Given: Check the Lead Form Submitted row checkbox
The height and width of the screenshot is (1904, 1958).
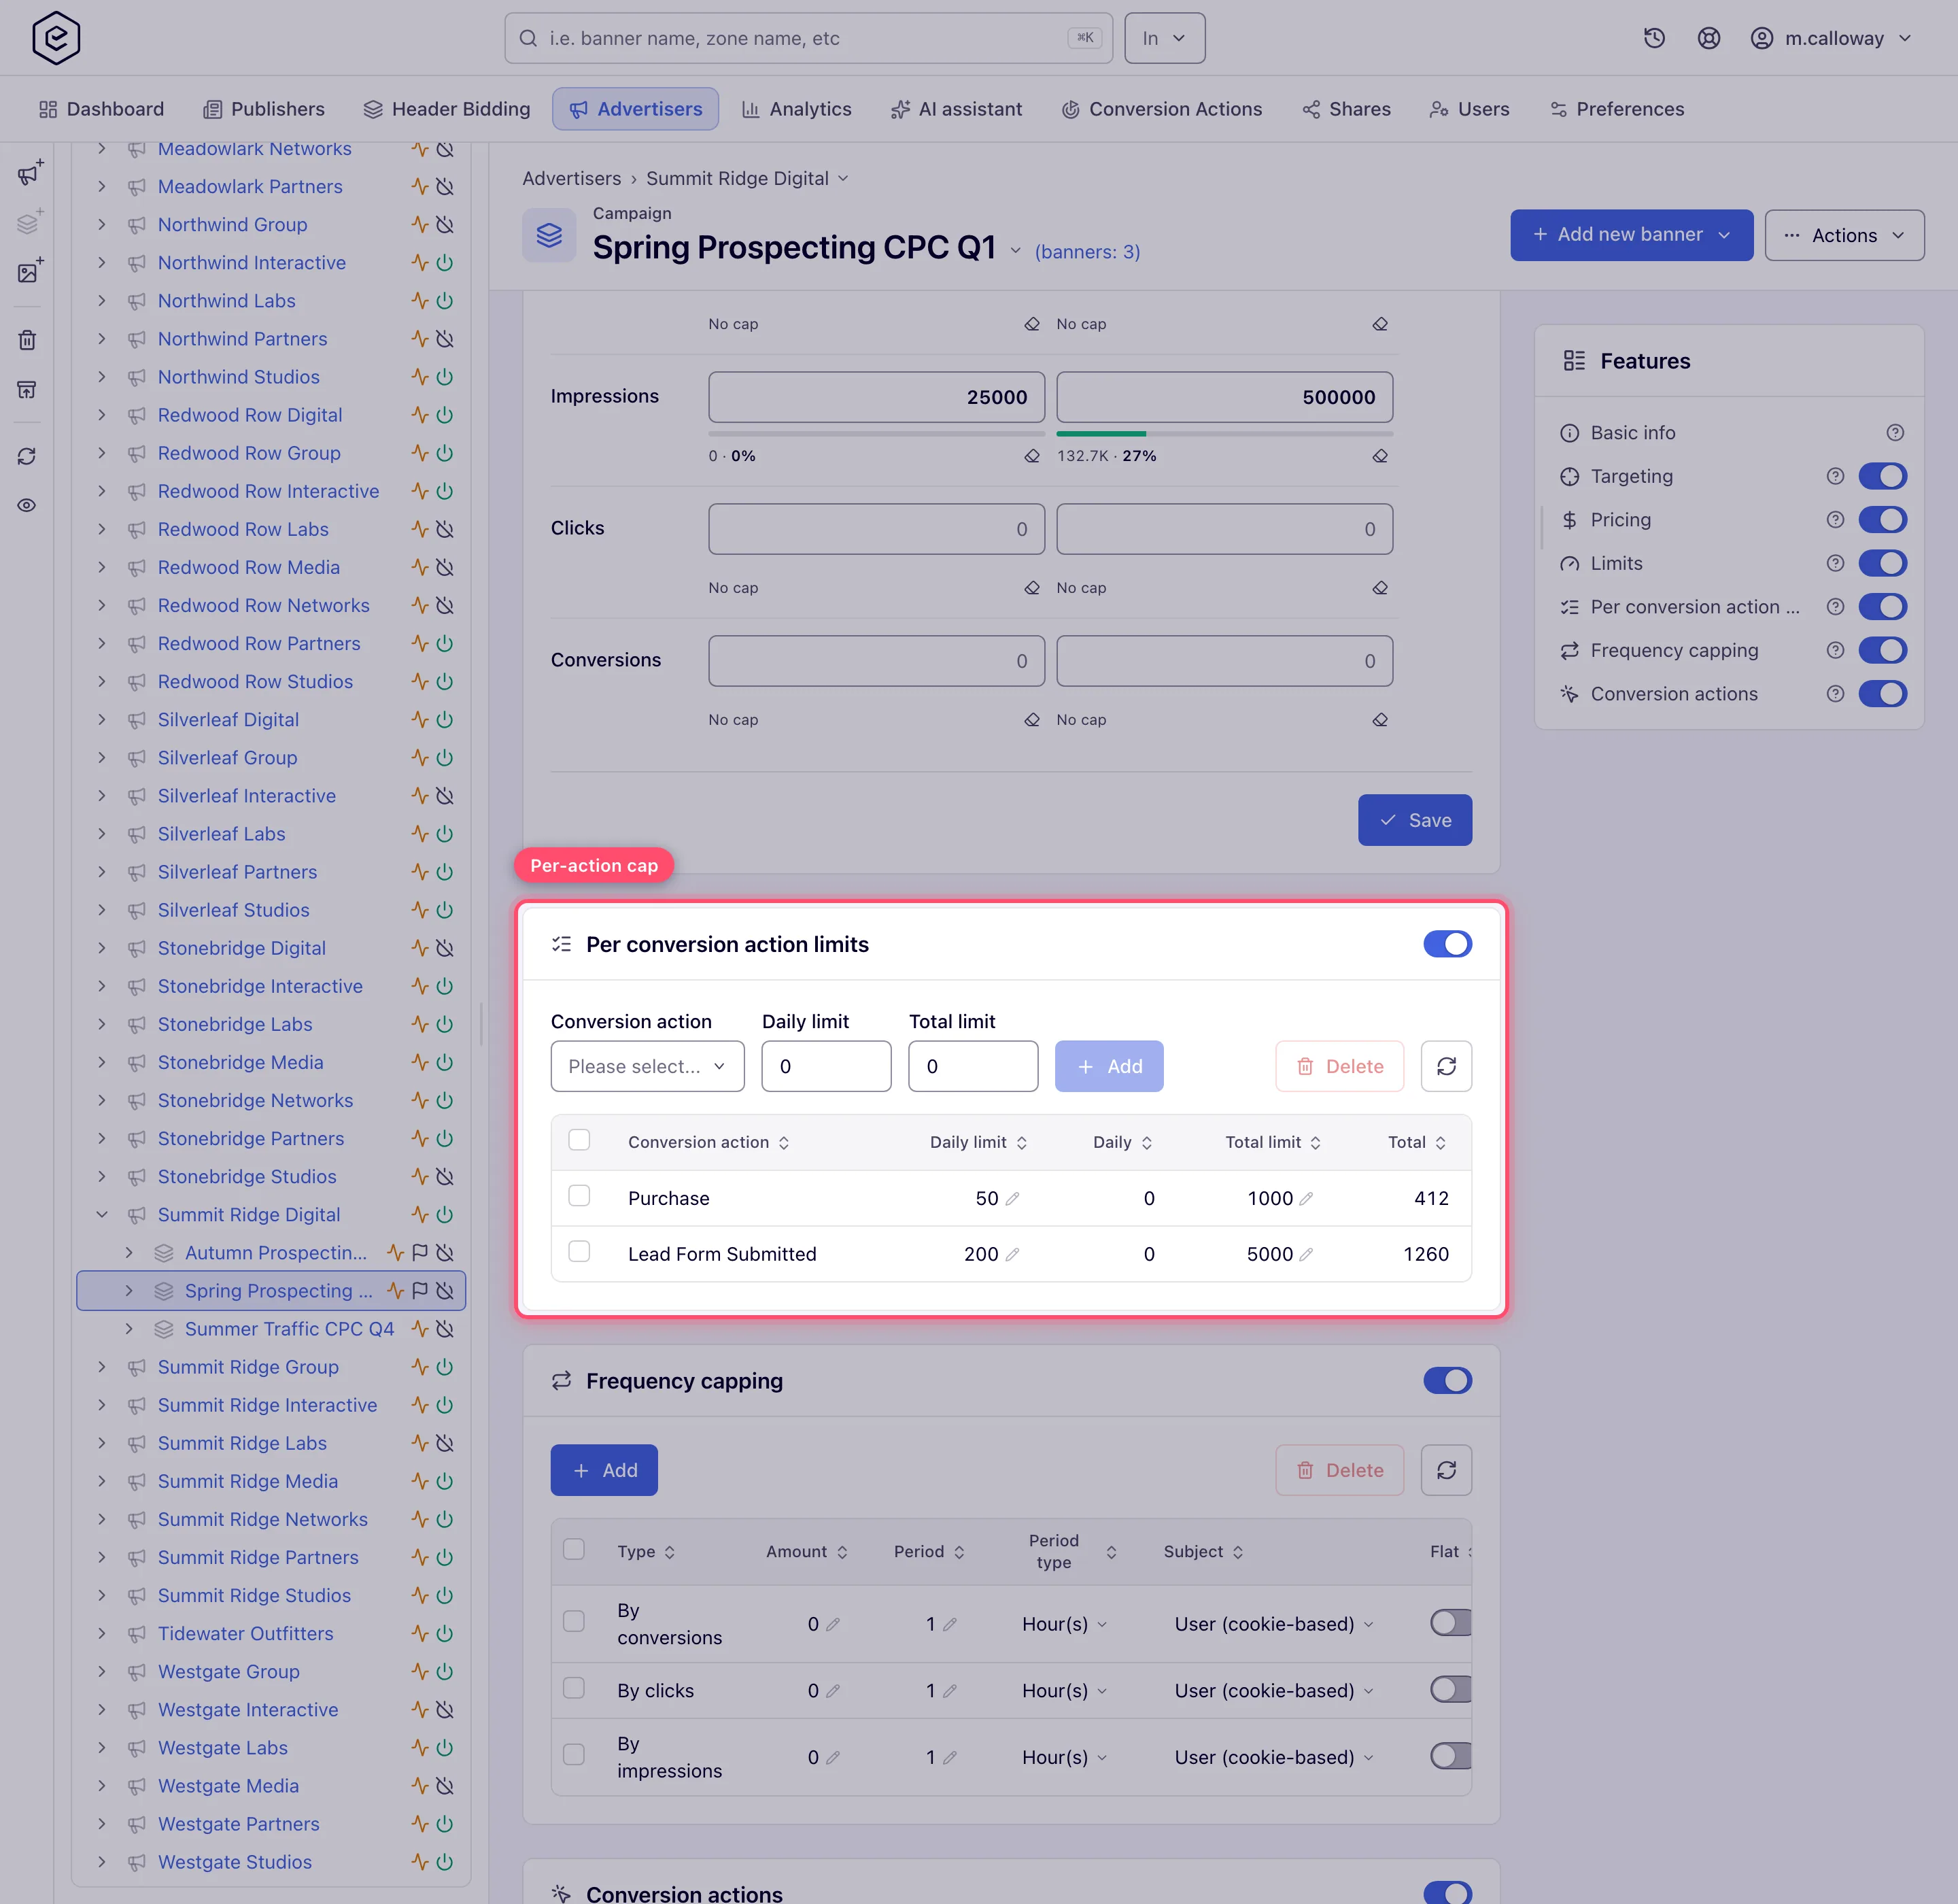Looking at the screenshot, I should (x=579, y=1252).
